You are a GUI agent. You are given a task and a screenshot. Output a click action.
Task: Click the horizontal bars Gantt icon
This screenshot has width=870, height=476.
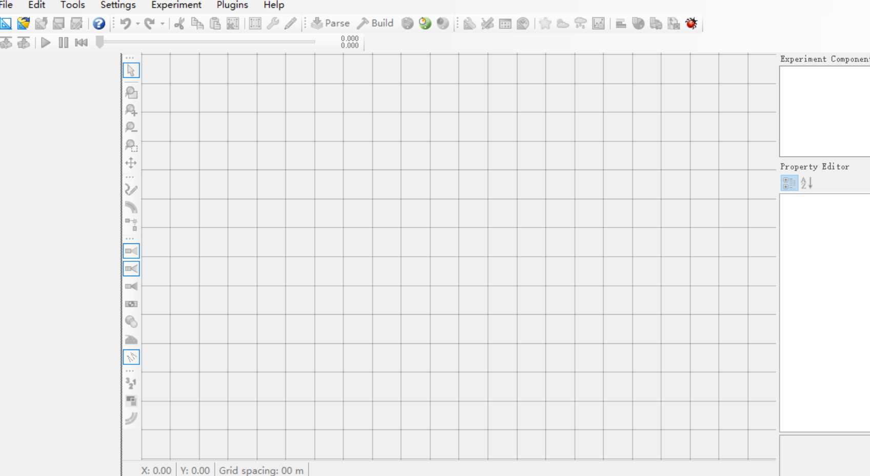coord(621,24)
